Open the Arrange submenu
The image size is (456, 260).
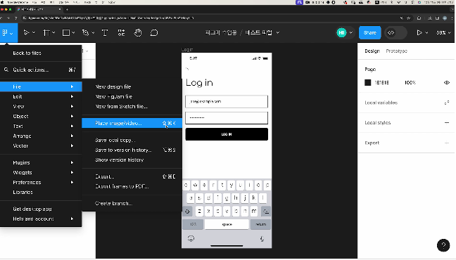click(x=41, y=136)
